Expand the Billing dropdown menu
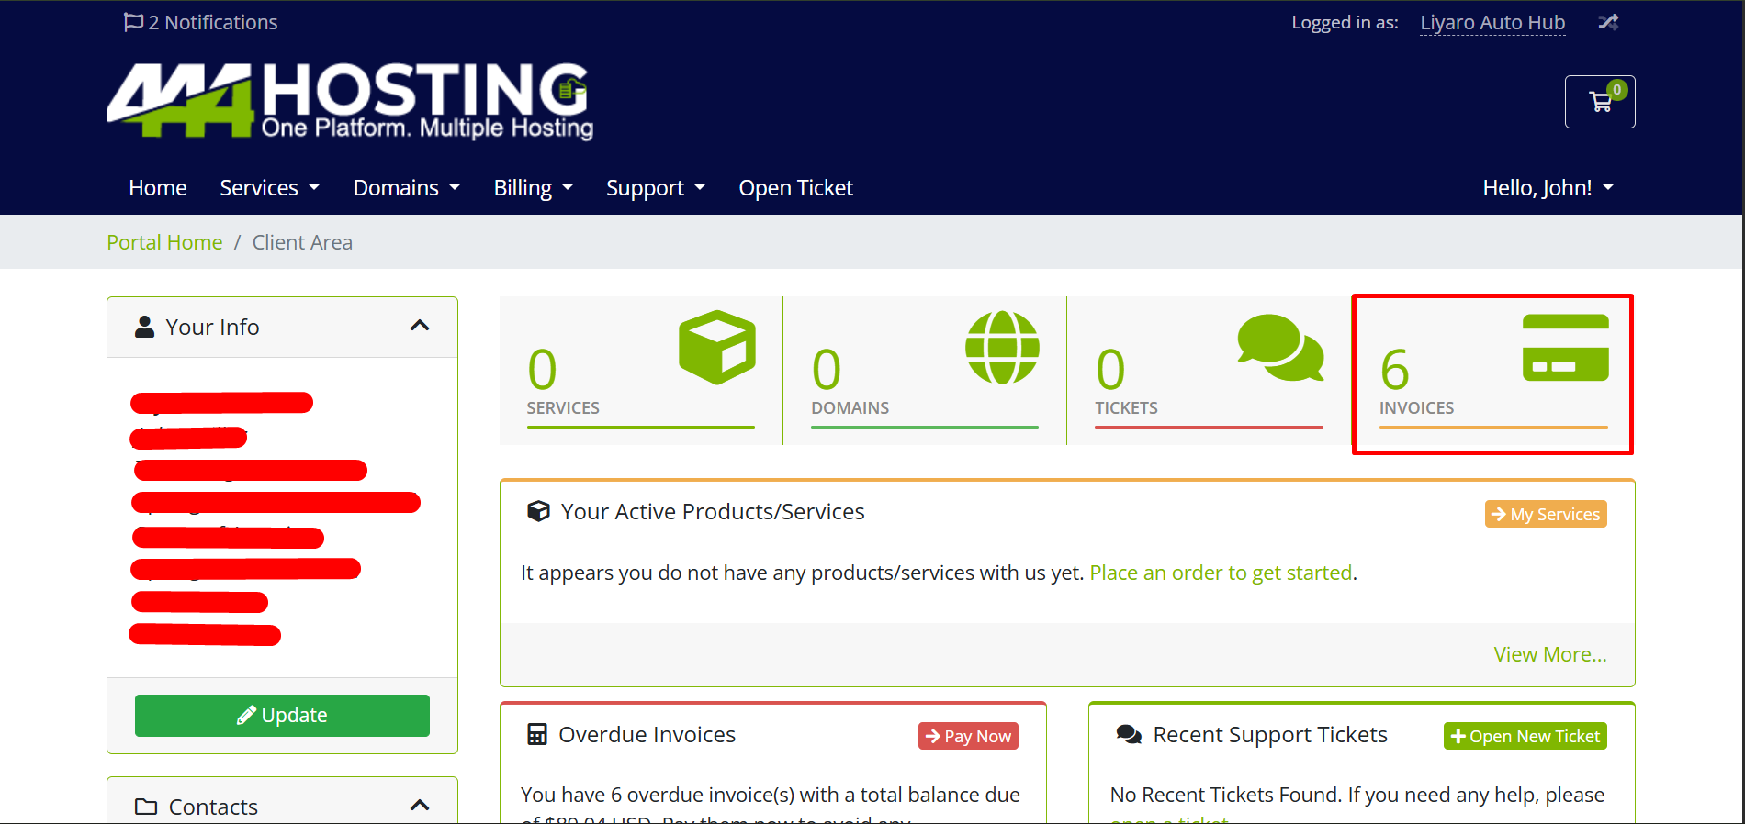1745x824 pixels. coord(533,188)
